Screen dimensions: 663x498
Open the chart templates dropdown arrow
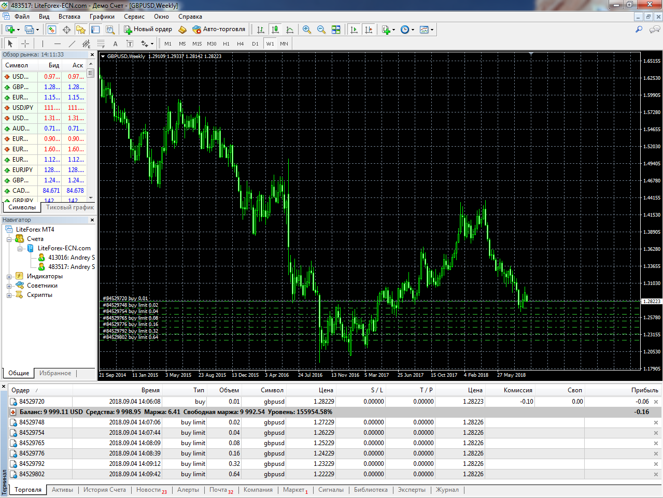(432, 30)
